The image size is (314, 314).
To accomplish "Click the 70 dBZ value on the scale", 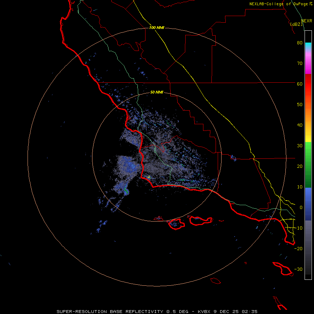I will pyautogui.click(x=300, y=63).
